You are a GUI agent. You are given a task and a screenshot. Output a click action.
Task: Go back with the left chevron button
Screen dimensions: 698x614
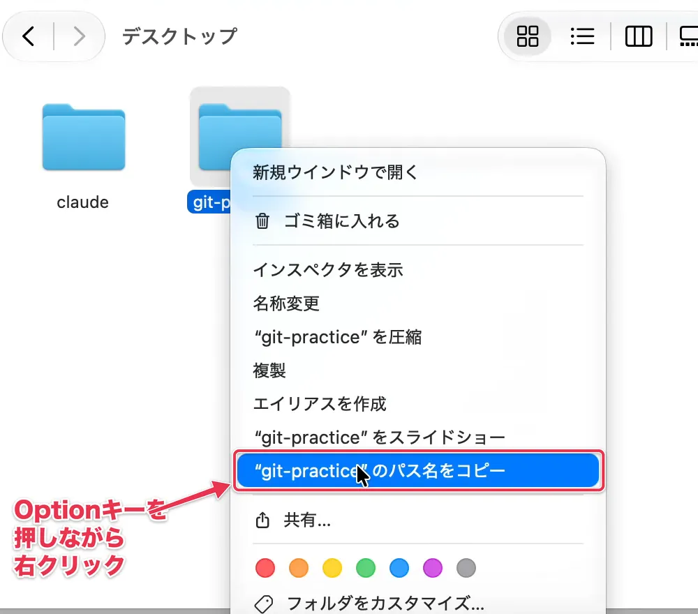[x=29, y=36]
